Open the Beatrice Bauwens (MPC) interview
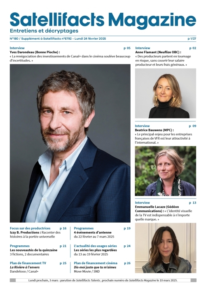 154,130
